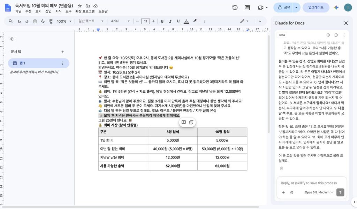Screen dimensions: 357x209
Task: Copy Claude's response
Action: point(282,169)
